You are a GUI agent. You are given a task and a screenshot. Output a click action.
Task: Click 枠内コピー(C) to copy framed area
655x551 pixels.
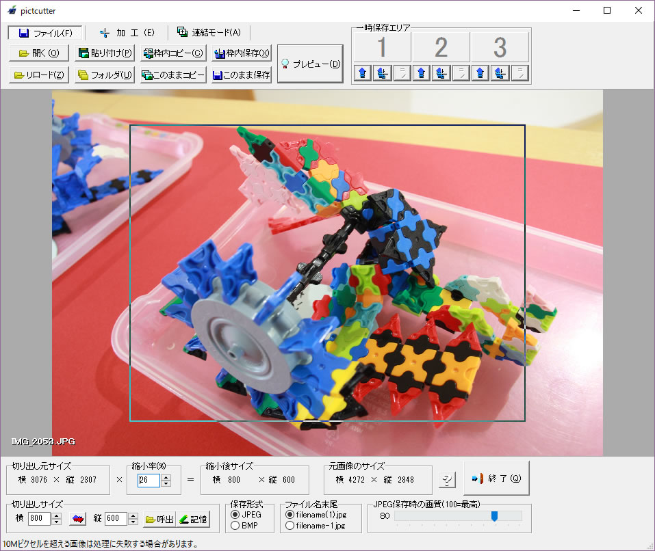[173, 53]
